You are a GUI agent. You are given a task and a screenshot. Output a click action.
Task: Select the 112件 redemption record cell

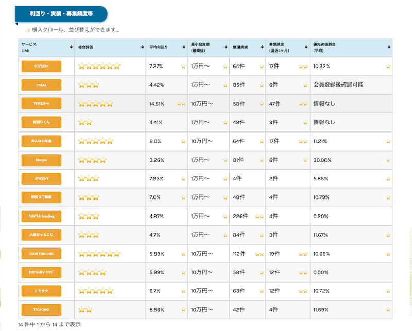coord(248,254)
